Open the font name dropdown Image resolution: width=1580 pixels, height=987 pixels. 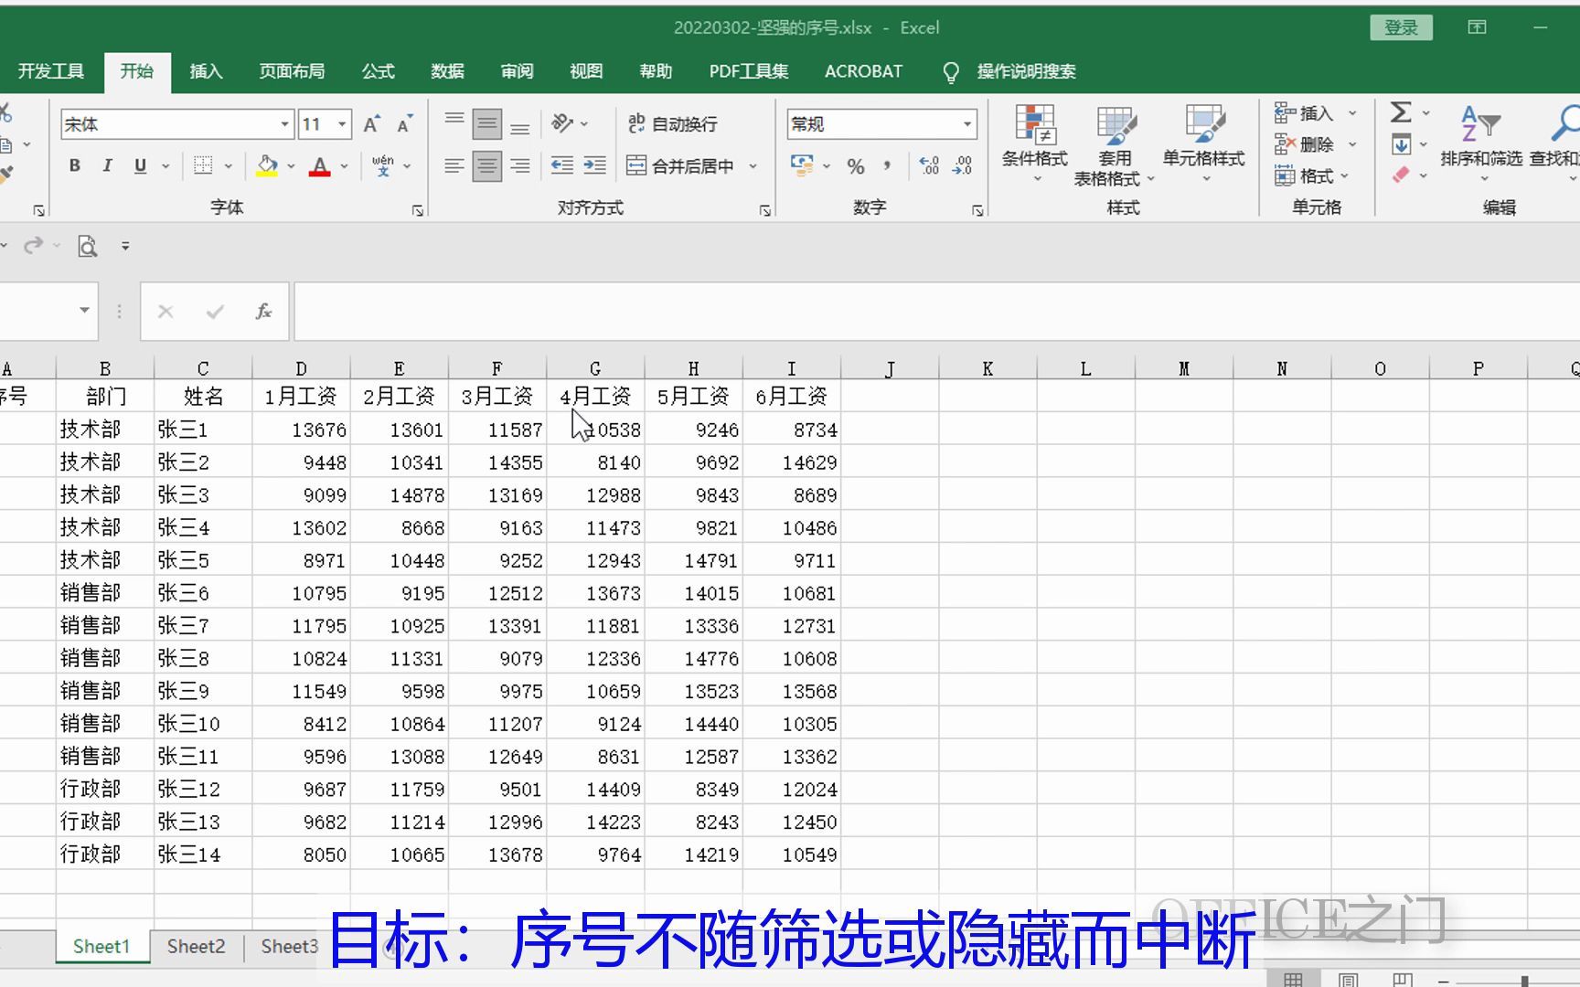click(x=283, y=123)
